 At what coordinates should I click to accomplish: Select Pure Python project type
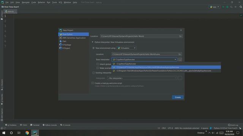73,34
